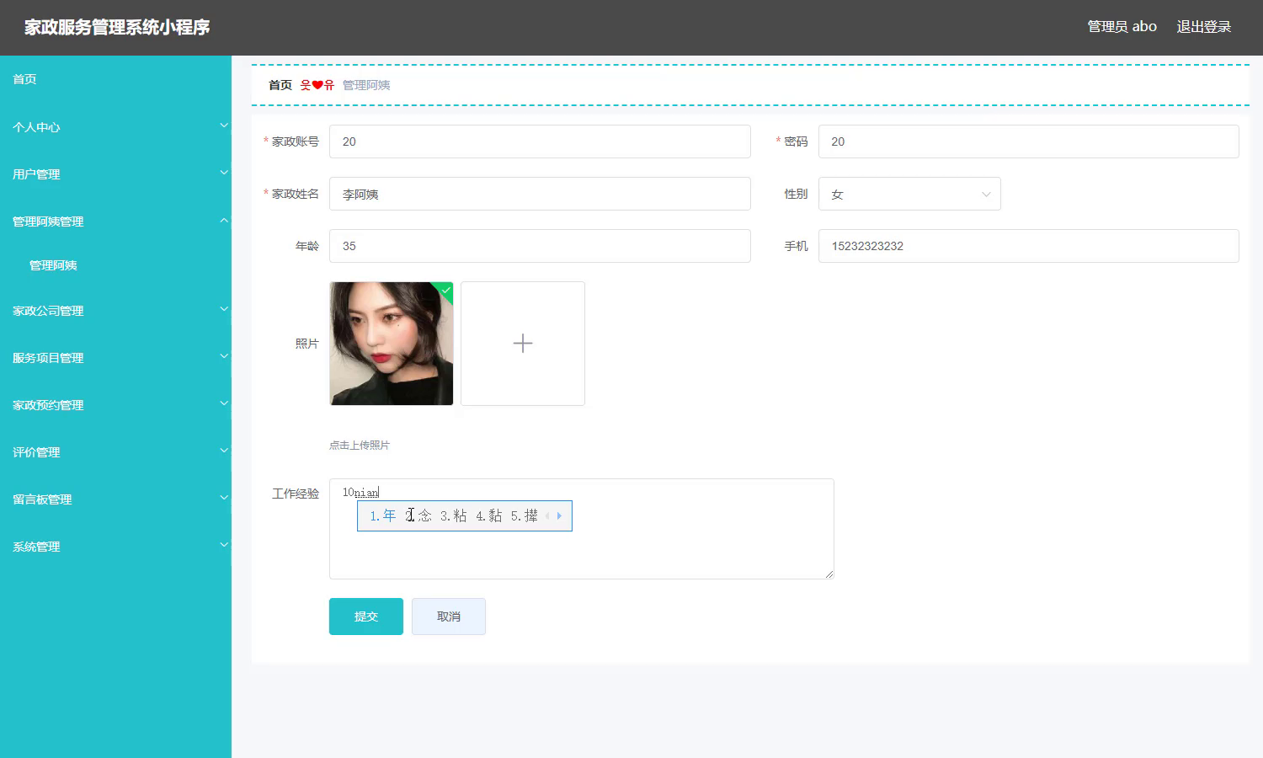This screenshot has width=1263, height=758.
Task: Collapse the 管理阿姨管理 sidebar menu
Action: pos(115,221)
